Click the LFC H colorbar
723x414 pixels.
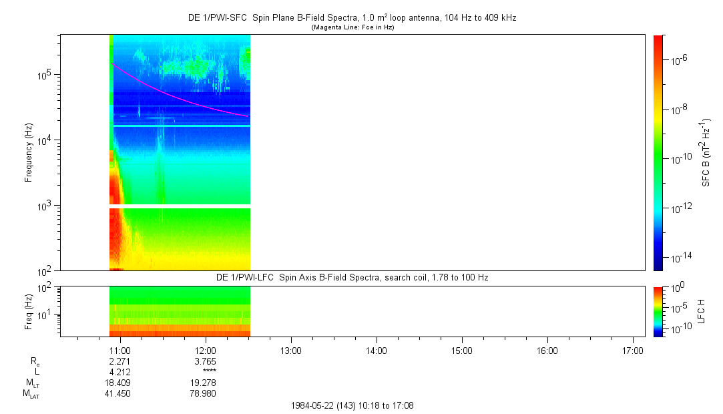coord(658,310)
